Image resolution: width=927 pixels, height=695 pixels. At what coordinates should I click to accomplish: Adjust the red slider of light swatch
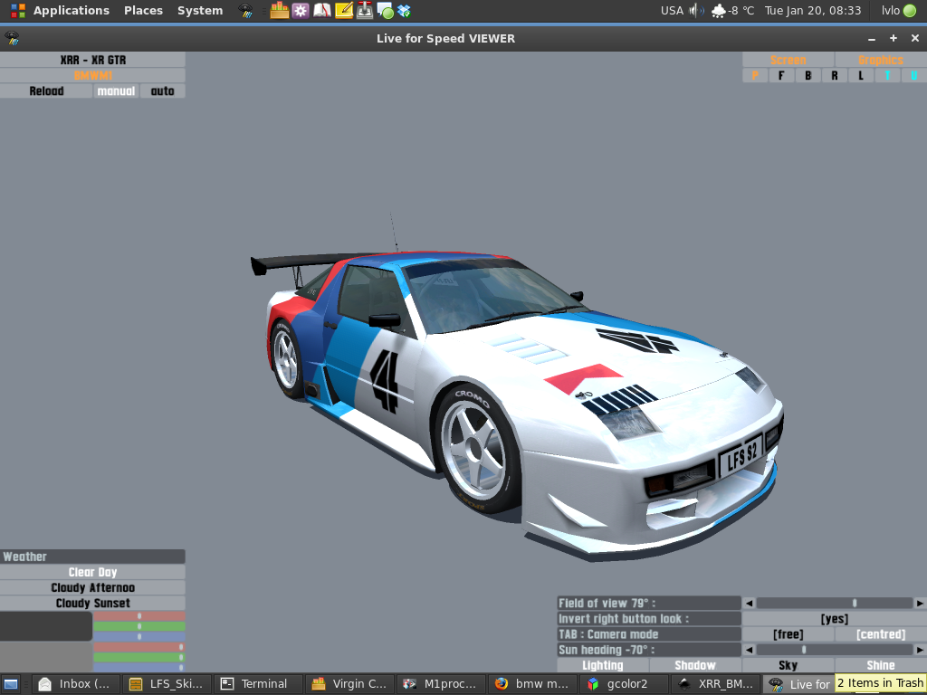[139, 647]
